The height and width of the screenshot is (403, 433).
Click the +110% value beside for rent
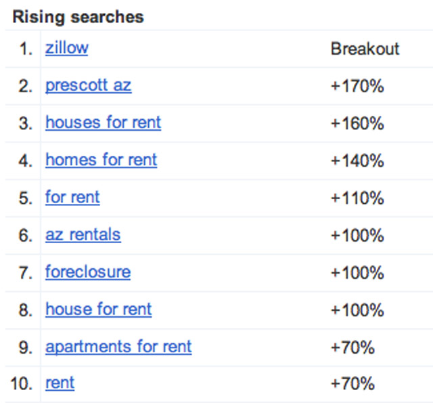(357, 198)
